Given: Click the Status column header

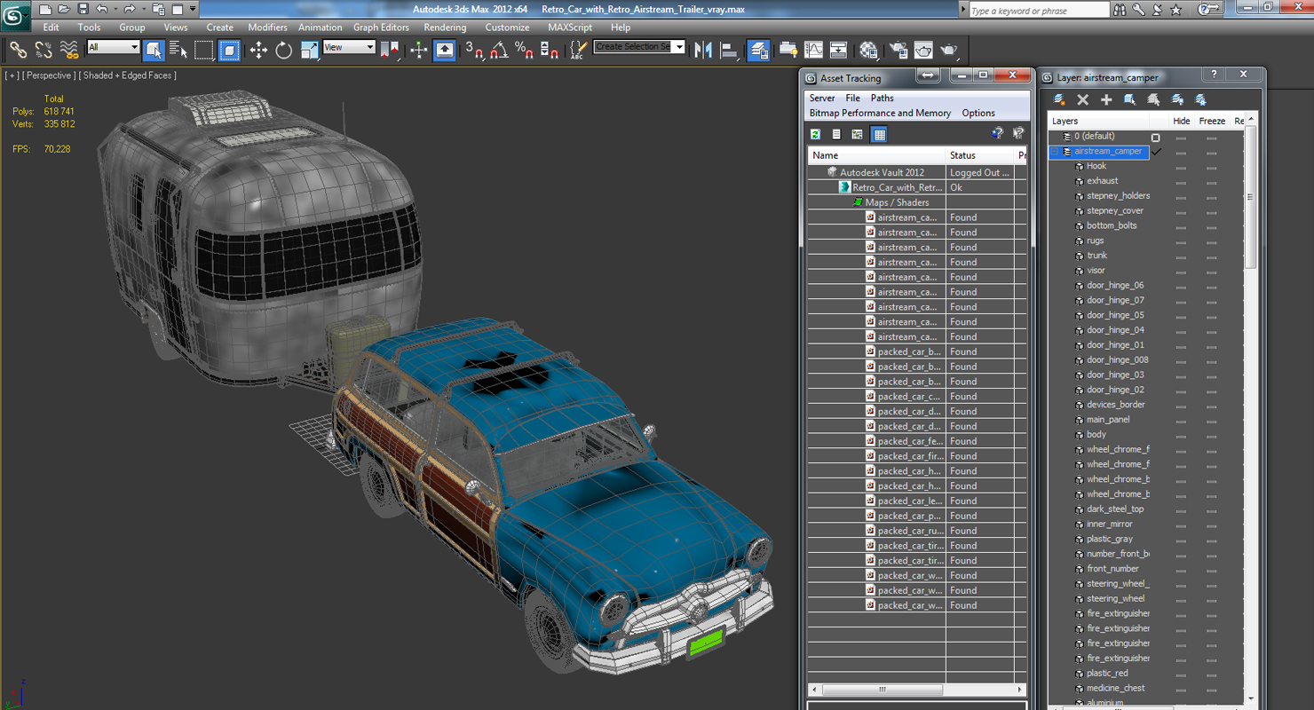Looking at the screenshot, I should [x=981, y=155].
